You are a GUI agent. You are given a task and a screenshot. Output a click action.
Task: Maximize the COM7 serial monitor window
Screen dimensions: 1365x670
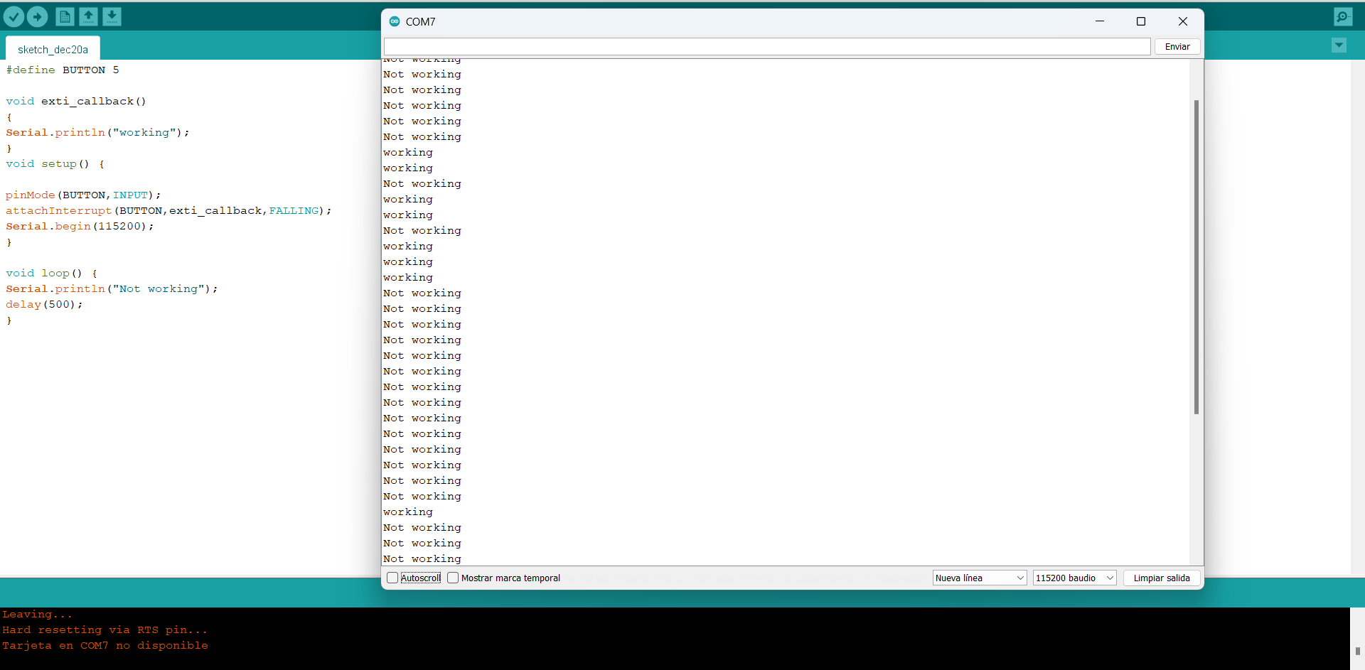[1141, 21]
